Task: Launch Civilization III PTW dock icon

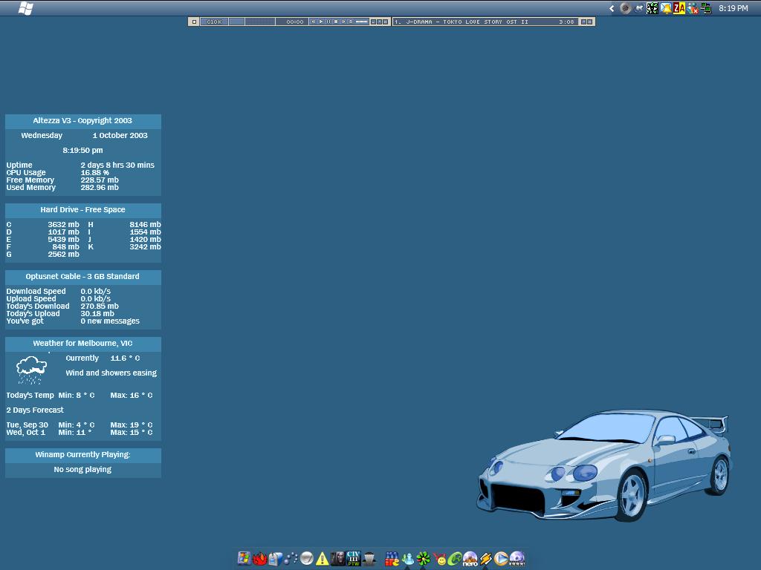Action: click(x=354, y=559)
